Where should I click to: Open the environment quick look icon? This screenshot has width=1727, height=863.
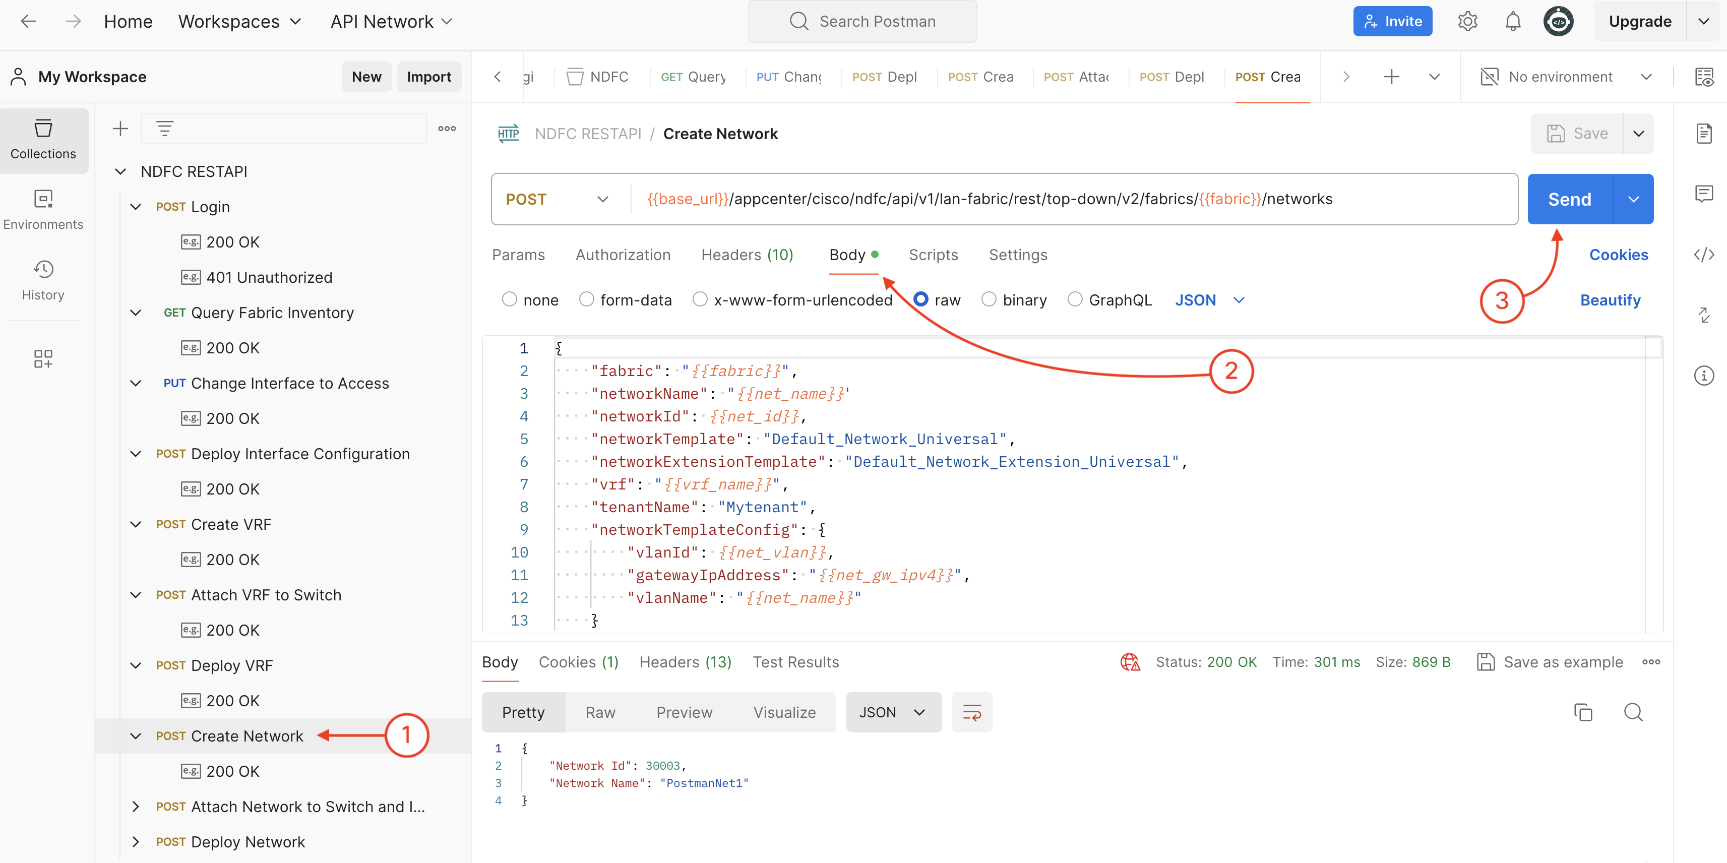(x=1703, y=77)
